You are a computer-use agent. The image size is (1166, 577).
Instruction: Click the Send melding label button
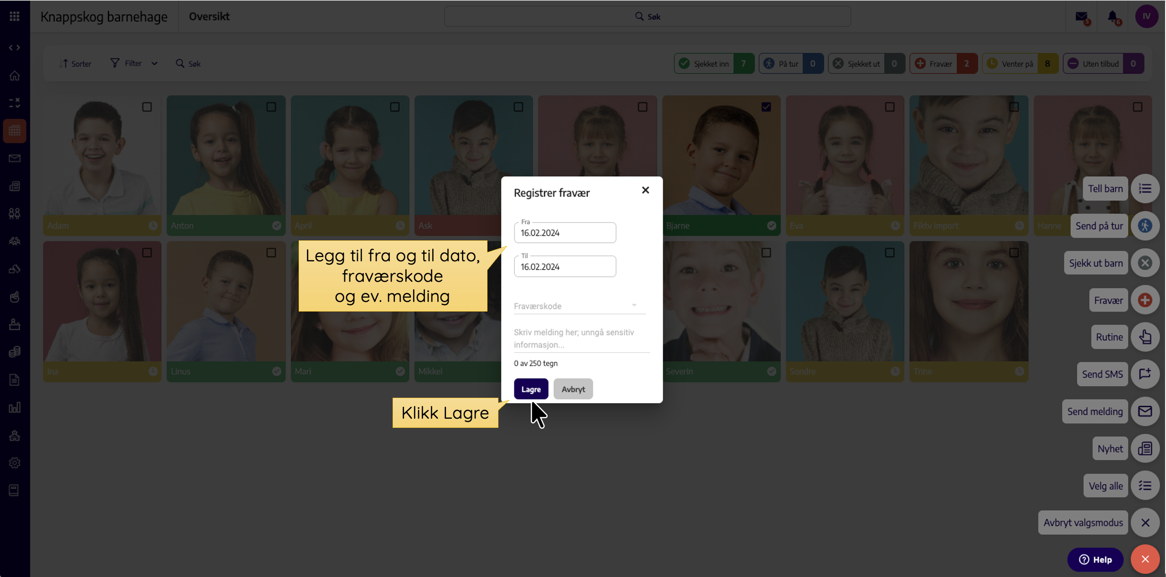[1095, 411]
